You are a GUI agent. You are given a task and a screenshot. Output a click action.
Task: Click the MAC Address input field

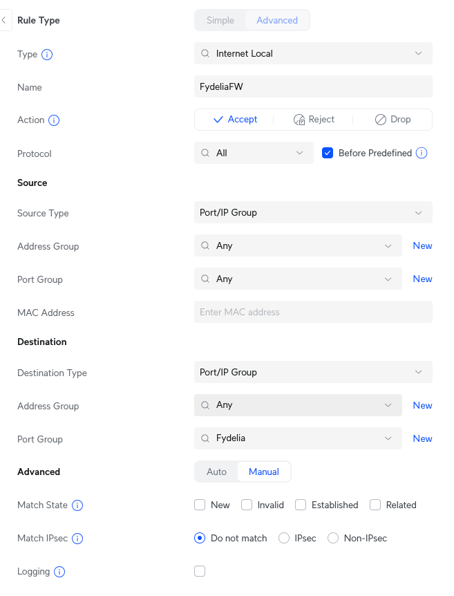(313, 313)
